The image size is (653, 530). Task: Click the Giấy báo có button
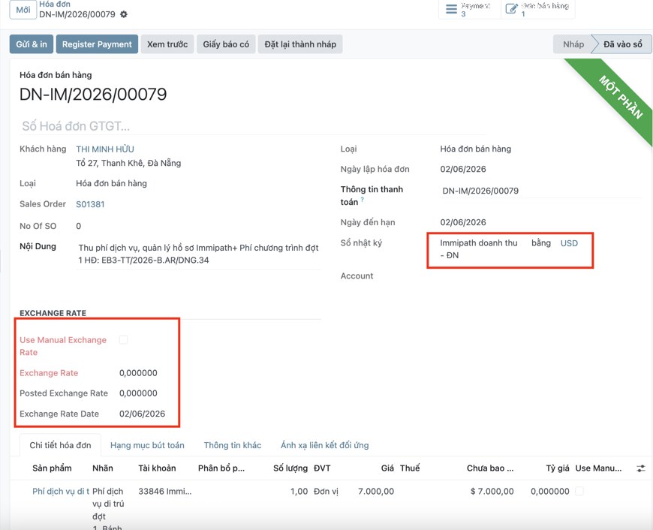(226, 44)
